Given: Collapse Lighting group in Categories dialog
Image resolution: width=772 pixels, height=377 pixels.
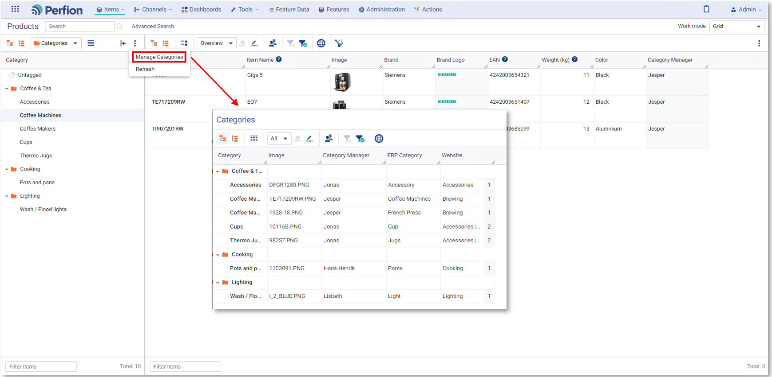Looking at the screenshot, I should 218,282.
